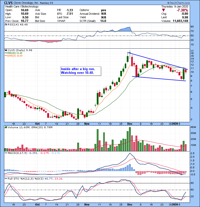This screenshot has width=200, height=207.
Task: Click the volume bars icon
Action: pos(6,127)
